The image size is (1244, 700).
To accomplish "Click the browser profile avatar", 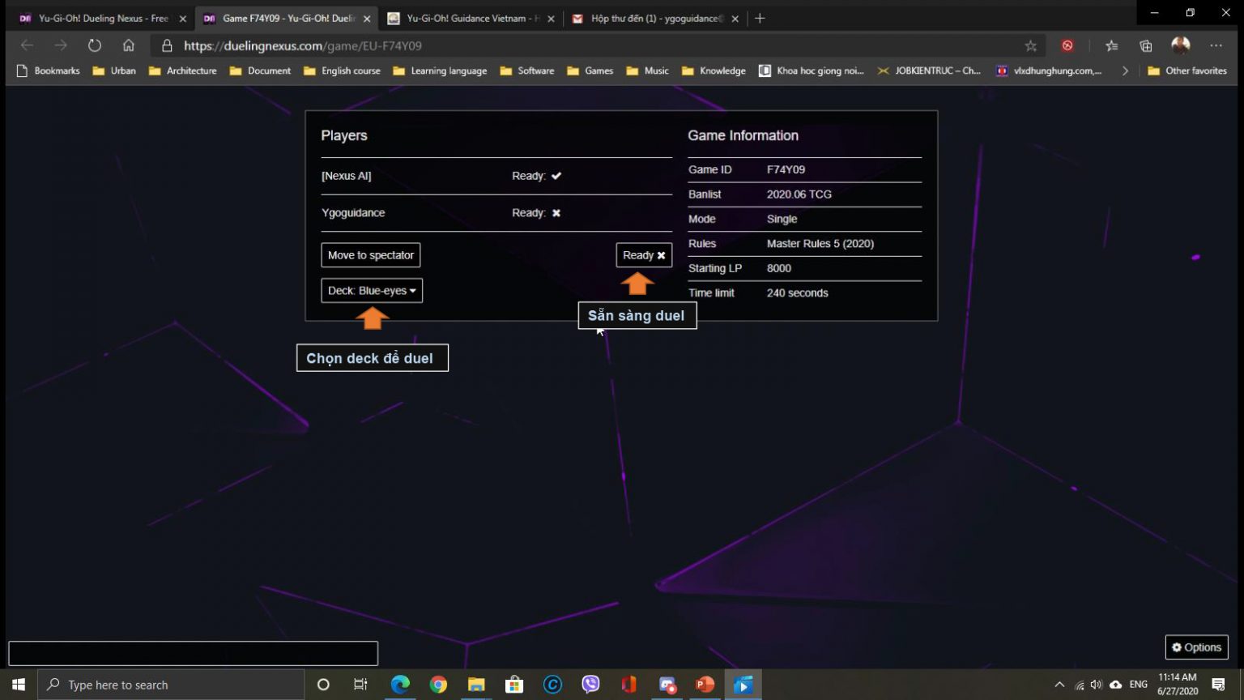I will [x=1180, y=46].
